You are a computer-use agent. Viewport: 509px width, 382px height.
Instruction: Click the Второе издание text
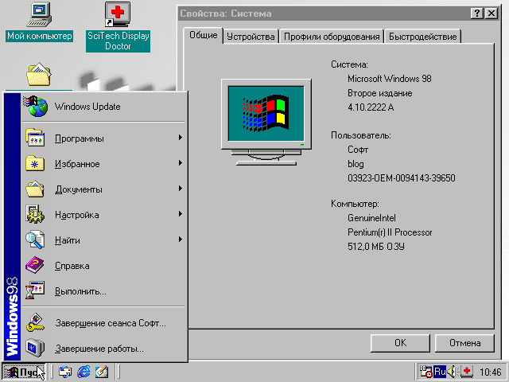pos(380,93)
